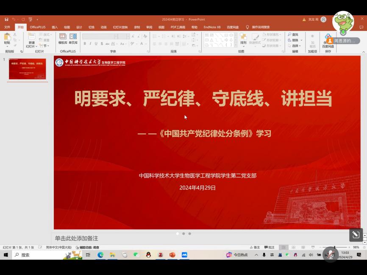Open the Windows Start menu
This screenshot has height=275, width=367.
point(6,255)
